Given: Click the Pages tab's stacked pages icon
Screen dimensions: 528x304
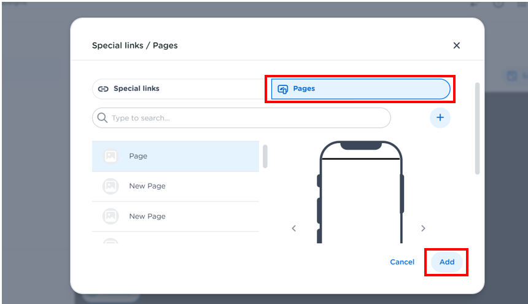Looking at the screenshot, I should pos(283,89).
